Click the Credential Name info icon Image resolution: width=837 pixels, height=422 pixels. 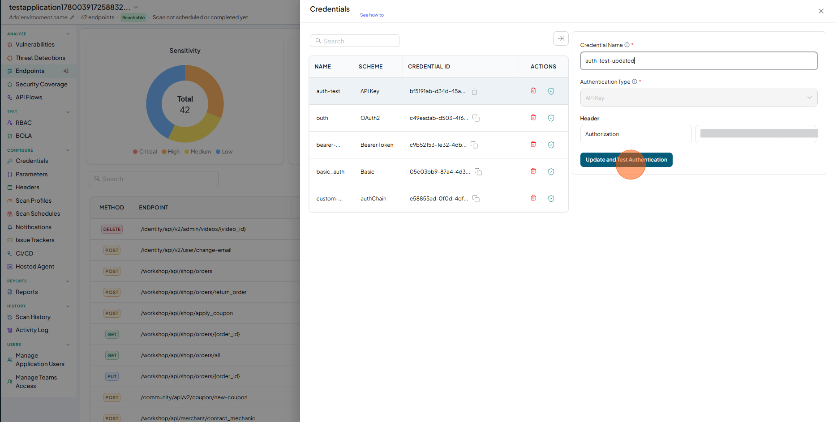coord(627,45)
